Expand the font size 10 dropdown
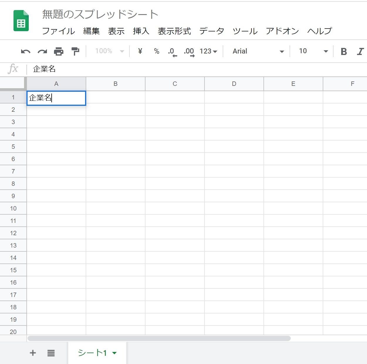The width and height of the screenshot is (367, 364). (x=313, y=51)
